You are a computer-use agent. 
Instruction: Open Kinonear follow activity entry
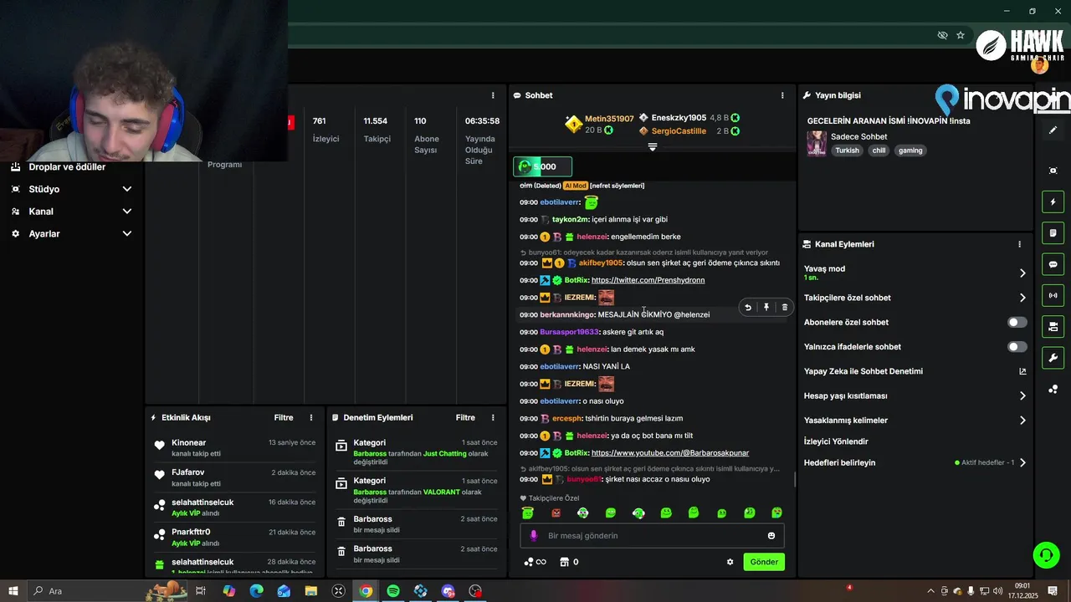click(234, 447)
